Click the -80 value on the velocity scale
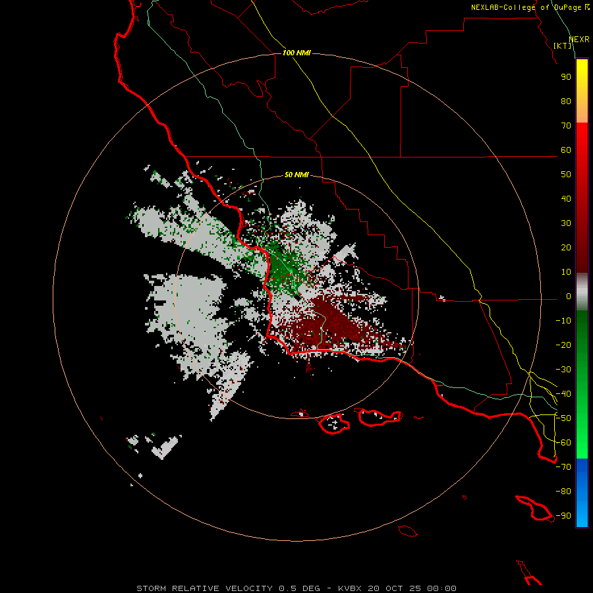The height and width of the screenshot is (593, 593). [563, 492]
